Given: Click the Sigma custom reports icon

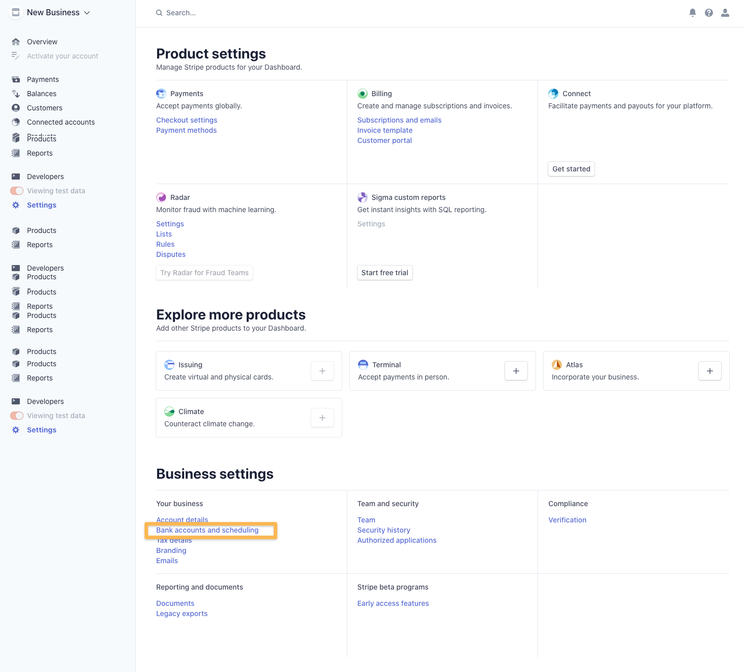Looking at the screenshot, I should tap(363, 197).
